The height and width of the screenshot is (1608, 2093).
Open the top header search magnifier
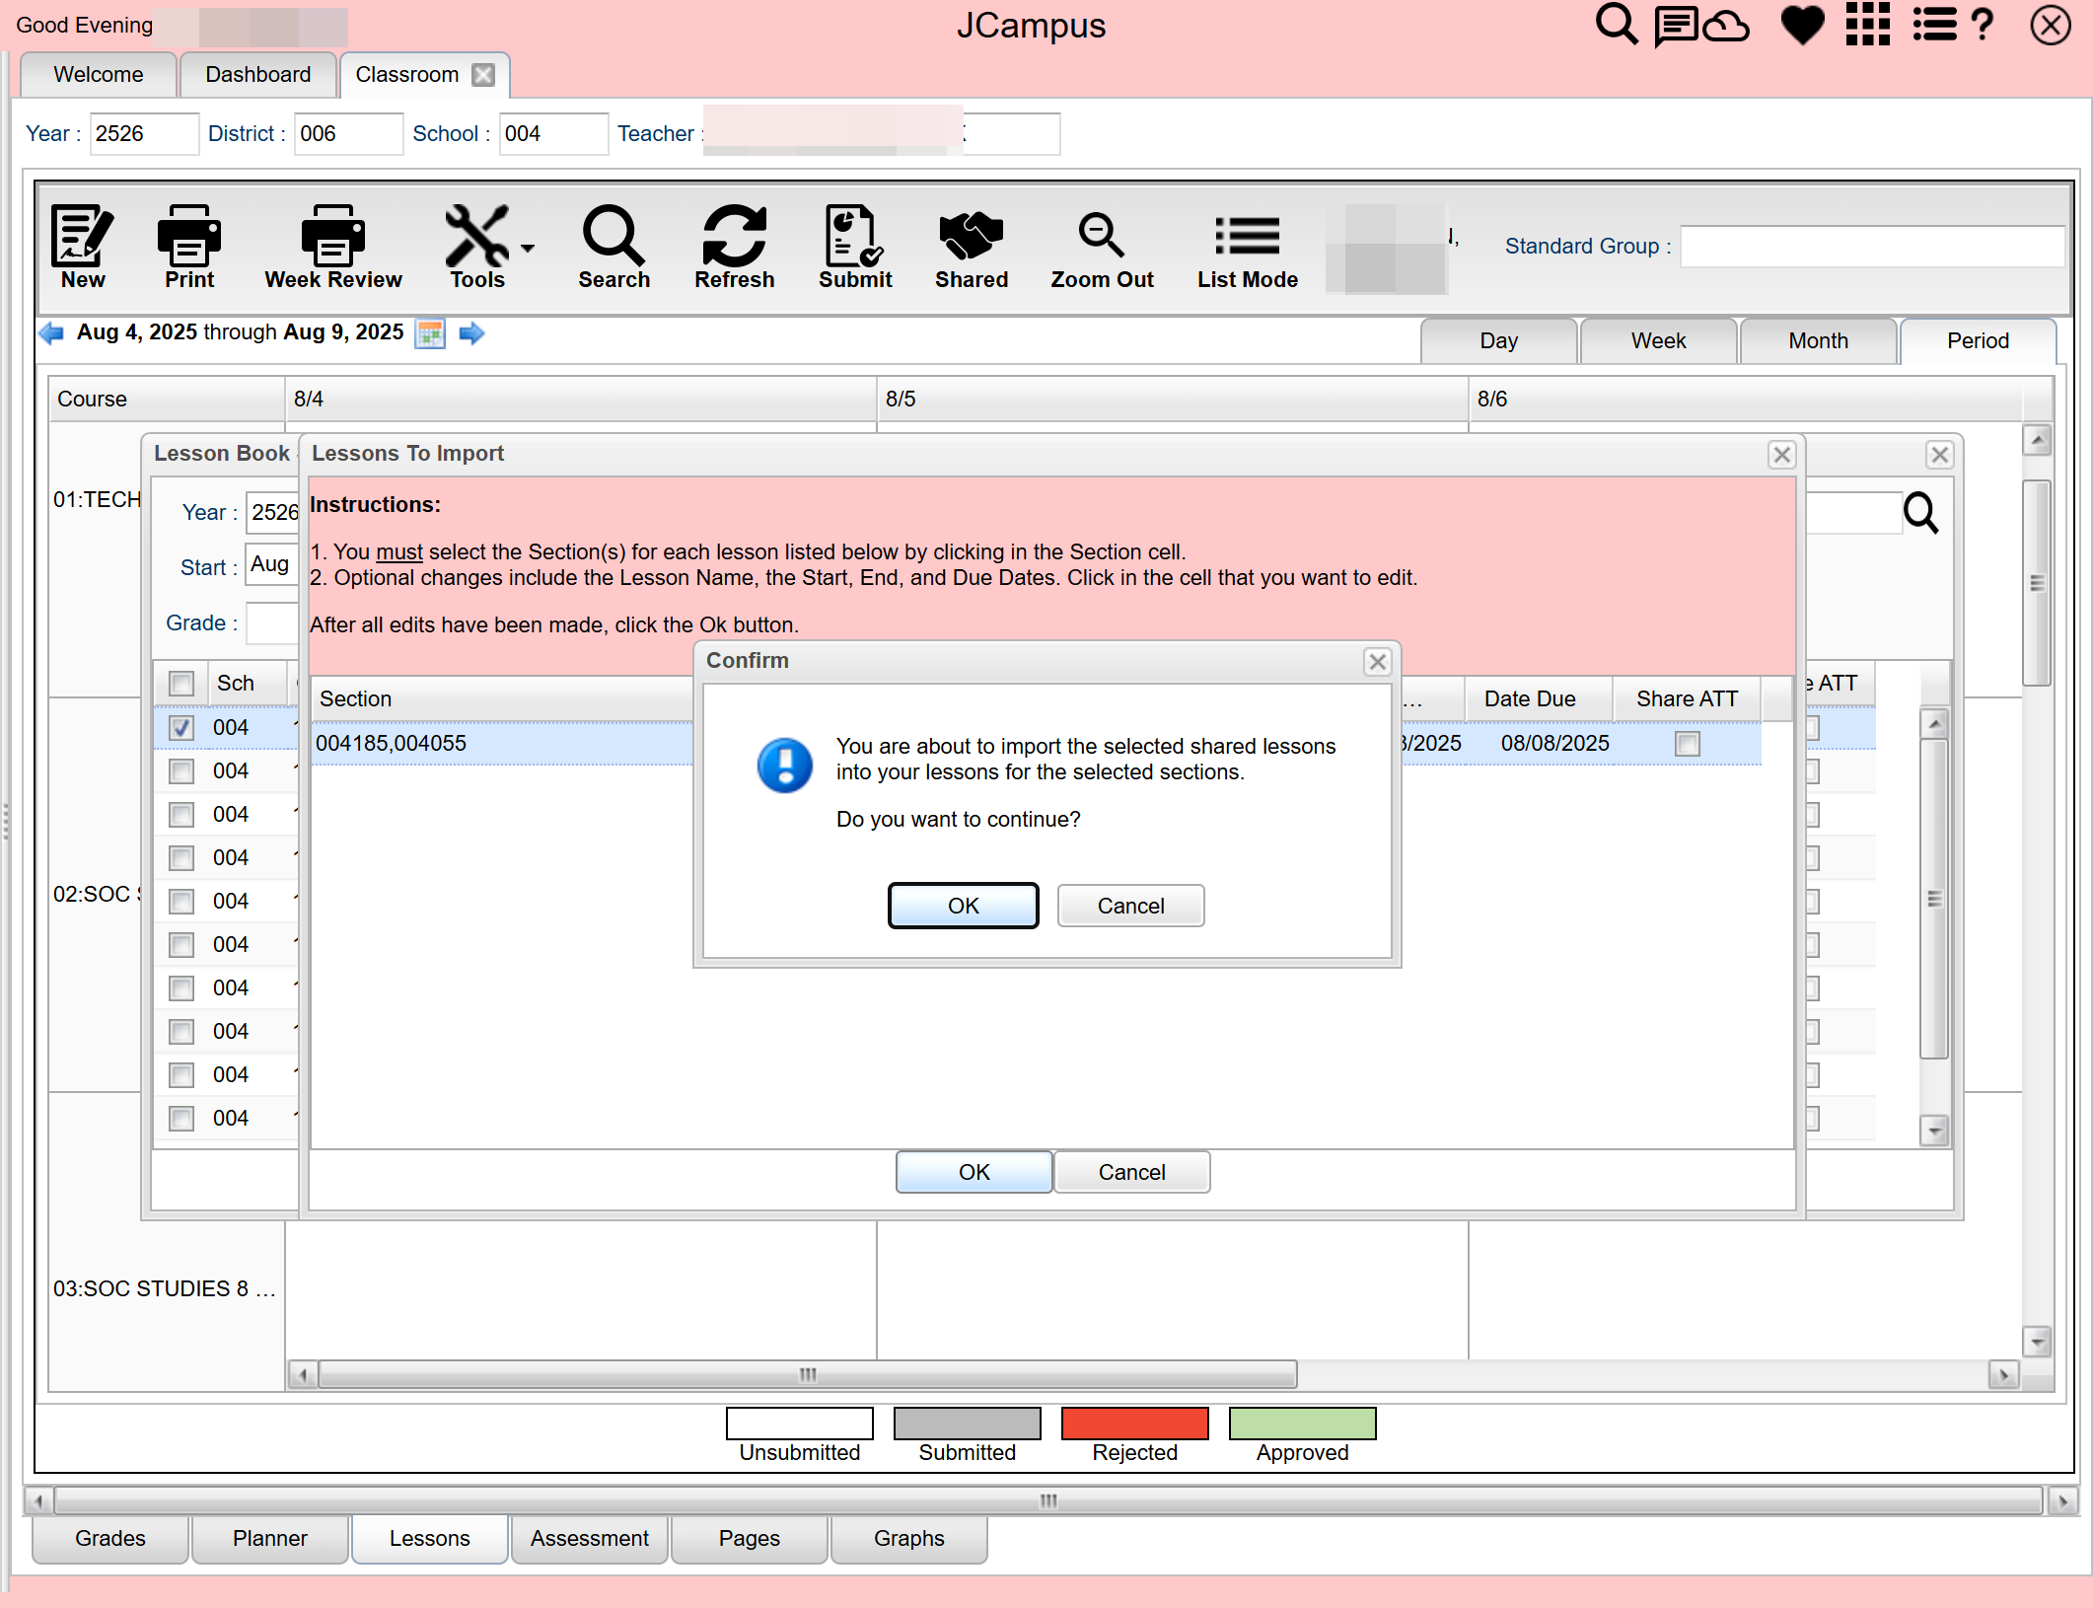click(x=1616, y=25)
